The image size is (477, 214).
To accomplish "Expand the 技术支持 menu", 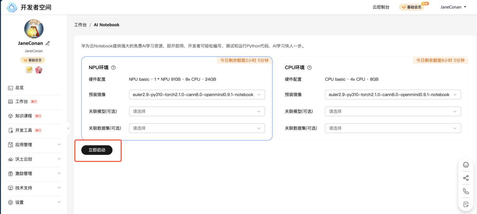I will [x=34, y=188].
